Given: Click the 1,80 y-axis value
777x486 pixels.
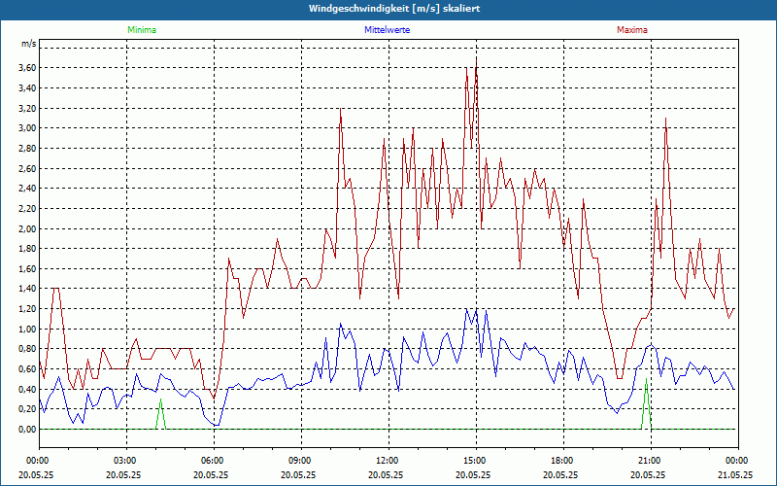Looking at the screenshot, I should coord(28,249).
